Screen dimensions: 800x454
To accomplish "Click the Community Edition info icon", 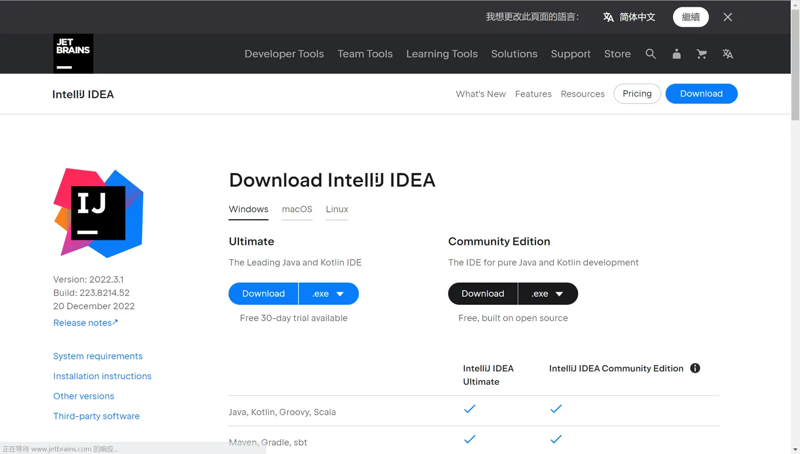I will tap(695, 368).
